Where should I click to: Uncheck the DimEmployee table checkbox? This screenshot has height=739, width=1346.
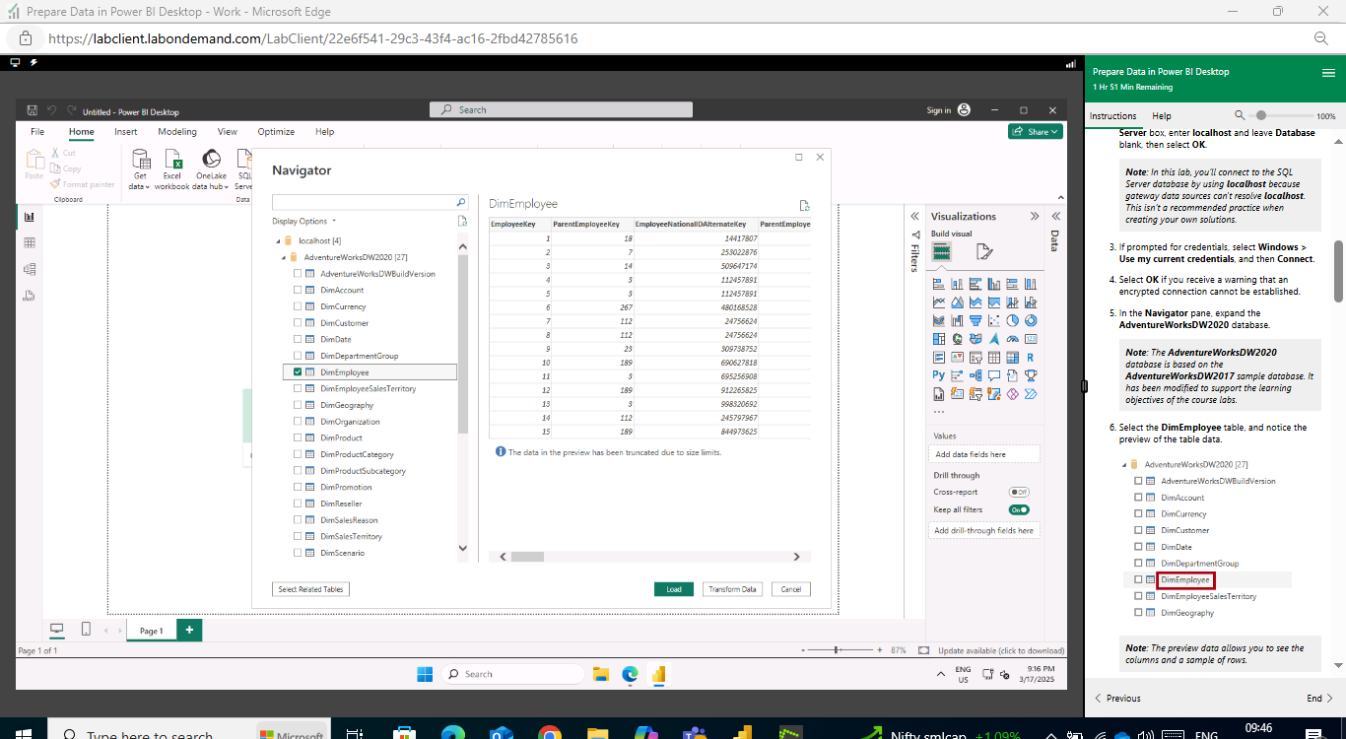pyautogui.click(x=298, y=372)
